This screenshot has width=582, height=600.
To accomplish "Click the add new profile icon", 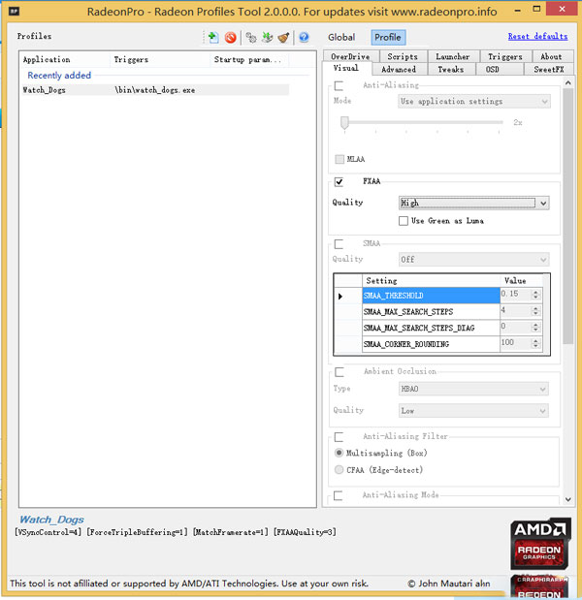I will pyautogui.click(x=212, y=37).
